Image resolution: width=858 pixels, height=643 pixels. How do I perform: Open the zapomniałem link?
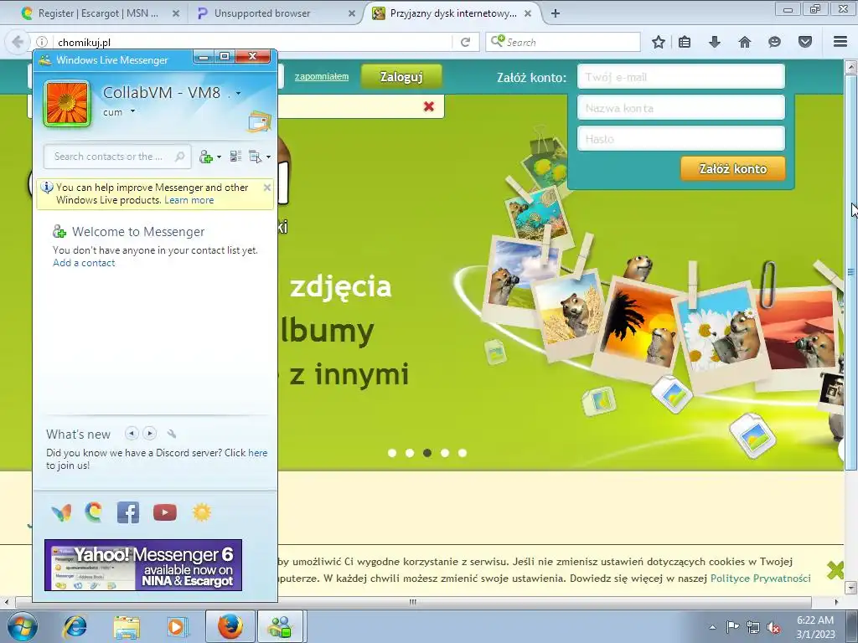click(322, 76)
